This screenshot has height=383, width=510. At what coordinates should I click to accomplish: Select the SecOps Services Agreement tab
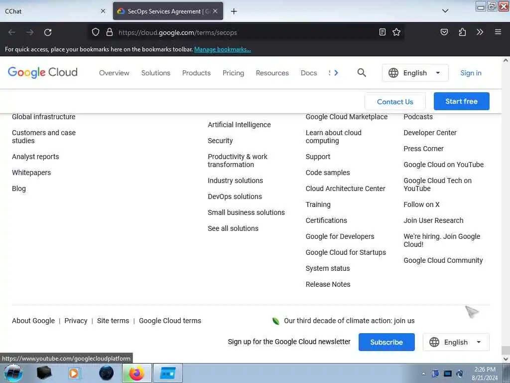(x=168, y=11)
